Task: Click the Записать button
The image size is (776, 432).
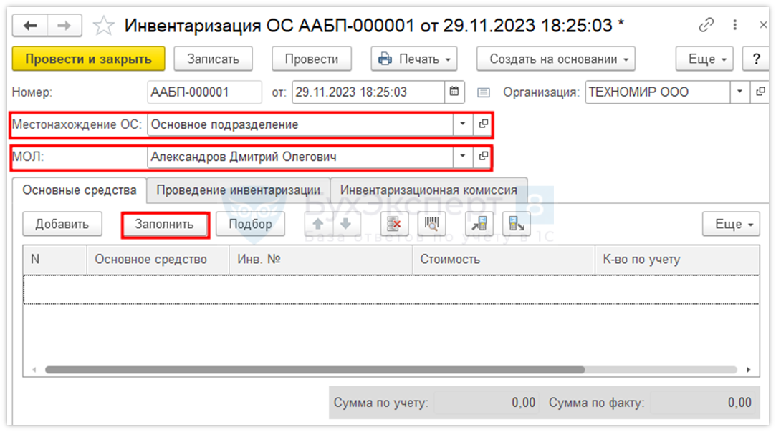Action: 214,59
